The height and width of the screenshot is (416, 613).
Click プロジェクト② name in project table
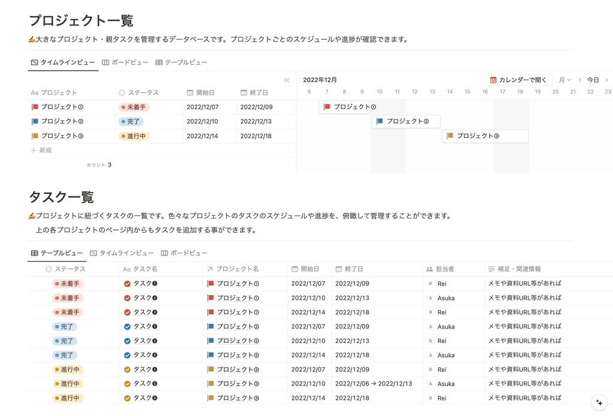(62, 122)
